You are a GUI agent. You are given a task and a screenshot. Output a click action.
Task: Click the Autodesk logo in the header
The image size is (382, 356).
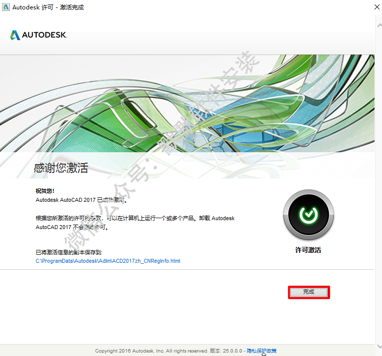(39, 35)
